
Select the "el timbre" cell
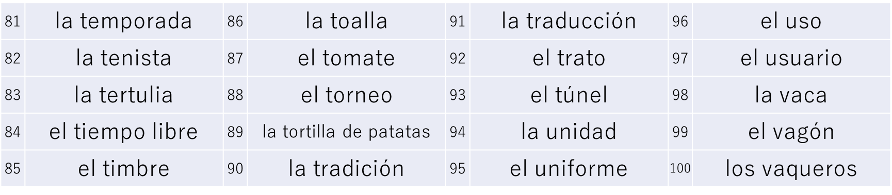(x=124, y=169)
